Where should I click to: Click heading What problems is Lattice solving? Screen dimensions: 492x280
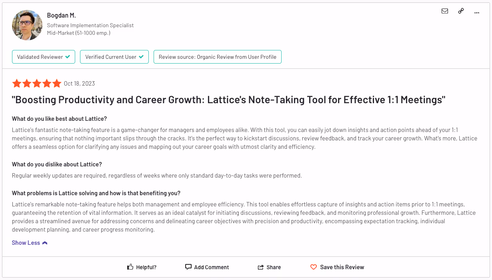click(x=96, y=193)
